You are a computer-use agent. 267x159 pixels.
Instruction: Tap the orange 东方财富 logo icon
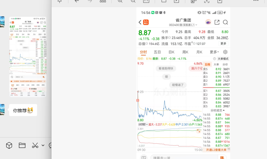146,22
